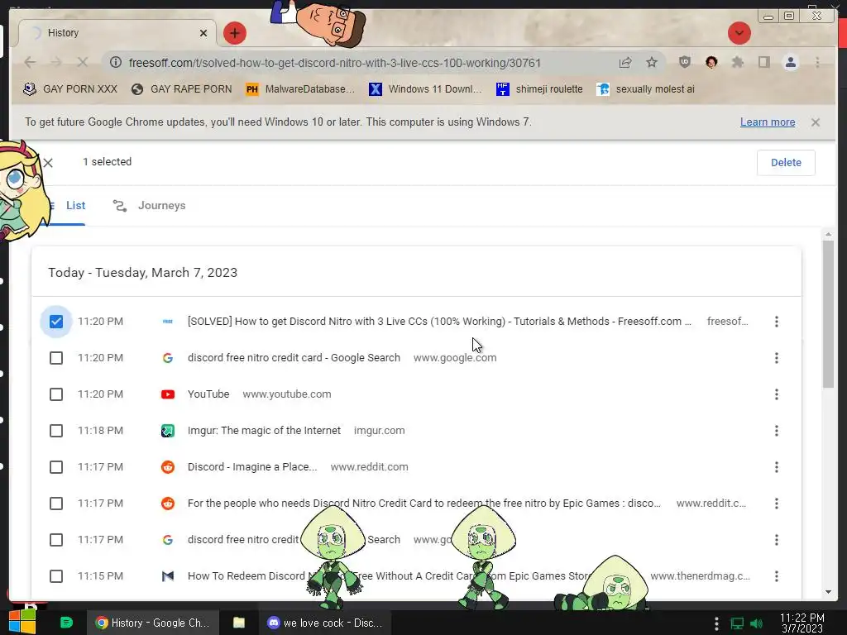The image size is (847, 635).
Task: Dismiss the Windows 7 update notice
Action: 815,122
